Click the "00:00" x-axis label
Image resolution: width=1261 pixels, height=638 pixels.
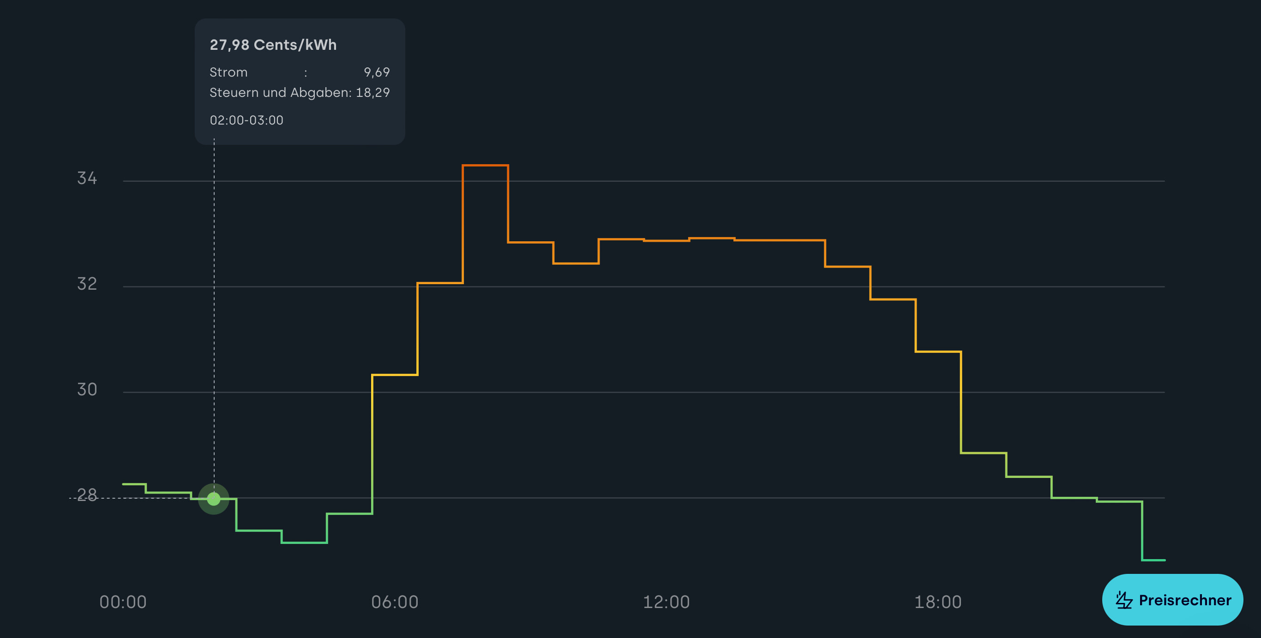pos(123,602)
